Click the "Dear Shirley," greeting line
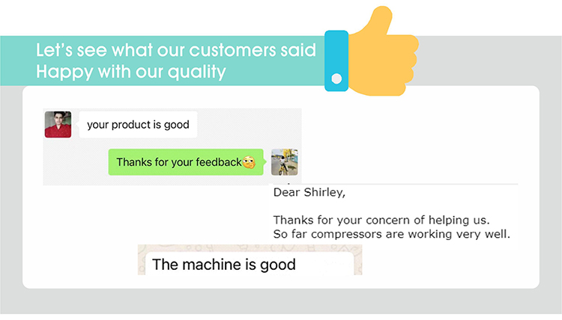The width and height of the screenshot is (562, 320). coord(309,192)
